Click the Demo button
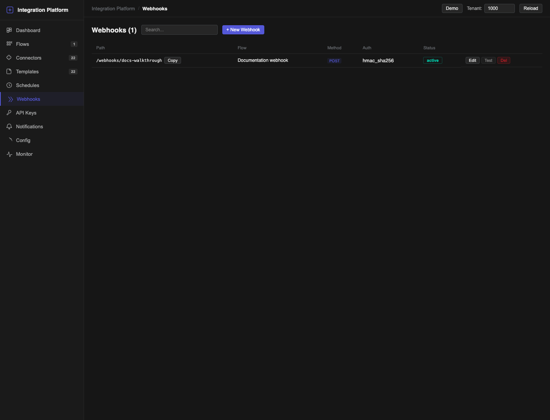The width and height of the screenshot is (550, 420). point(452,8)
